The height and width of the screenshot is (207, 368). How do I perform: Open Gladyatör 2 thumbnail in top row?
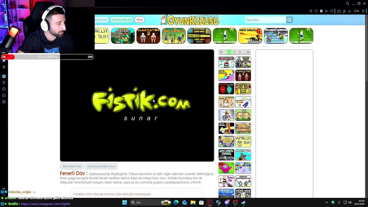pyautogui.click(x=148, y=36)
